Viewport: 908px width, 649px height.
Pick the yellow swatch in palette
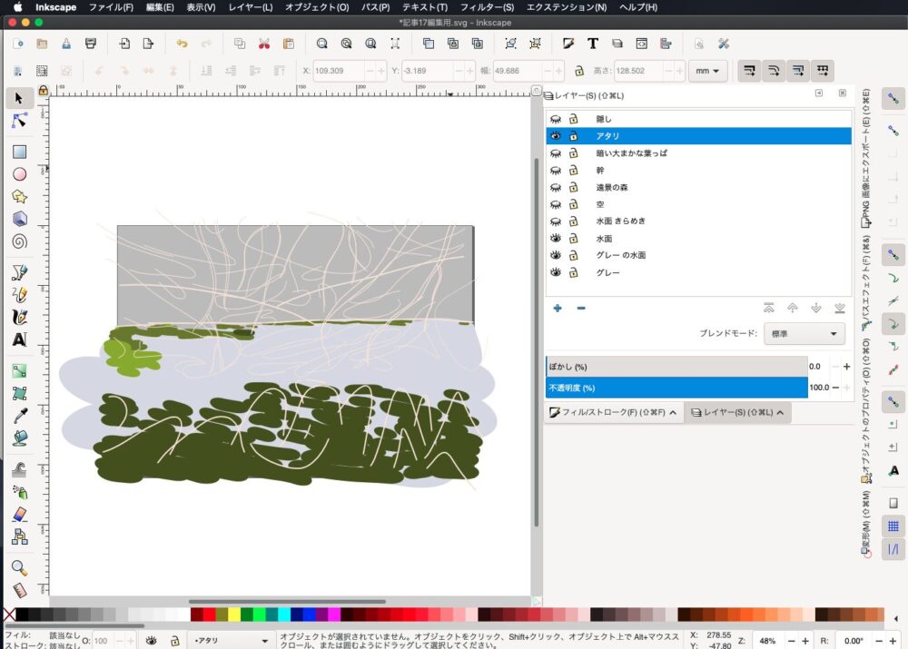coord(234,615)
